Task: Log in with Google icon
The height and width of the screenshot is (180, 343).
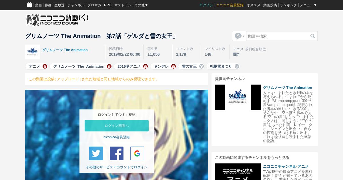Action: 137,153
